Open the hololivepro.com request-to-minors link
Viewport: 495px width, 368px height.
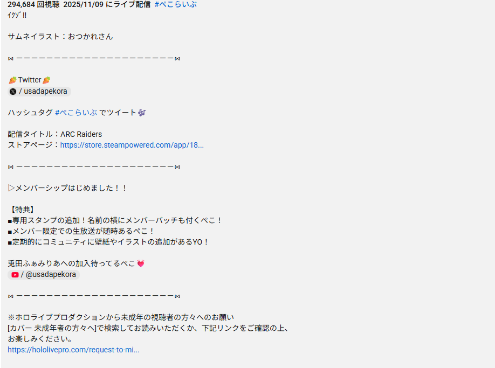coord(73,350)
